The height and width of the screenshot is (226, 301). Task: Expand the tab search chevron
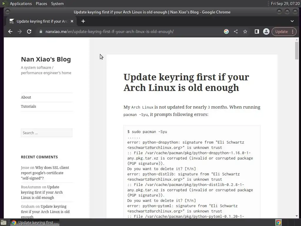[x=292, y=21]
